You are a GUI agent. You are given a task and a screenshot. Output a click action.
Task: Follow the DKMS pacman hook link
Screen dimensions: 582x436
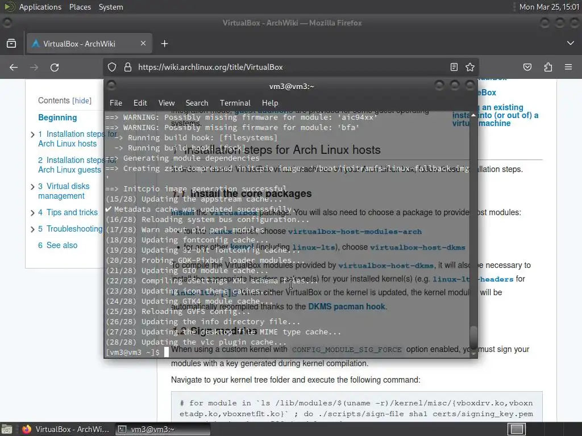click(x=347, y=307)
